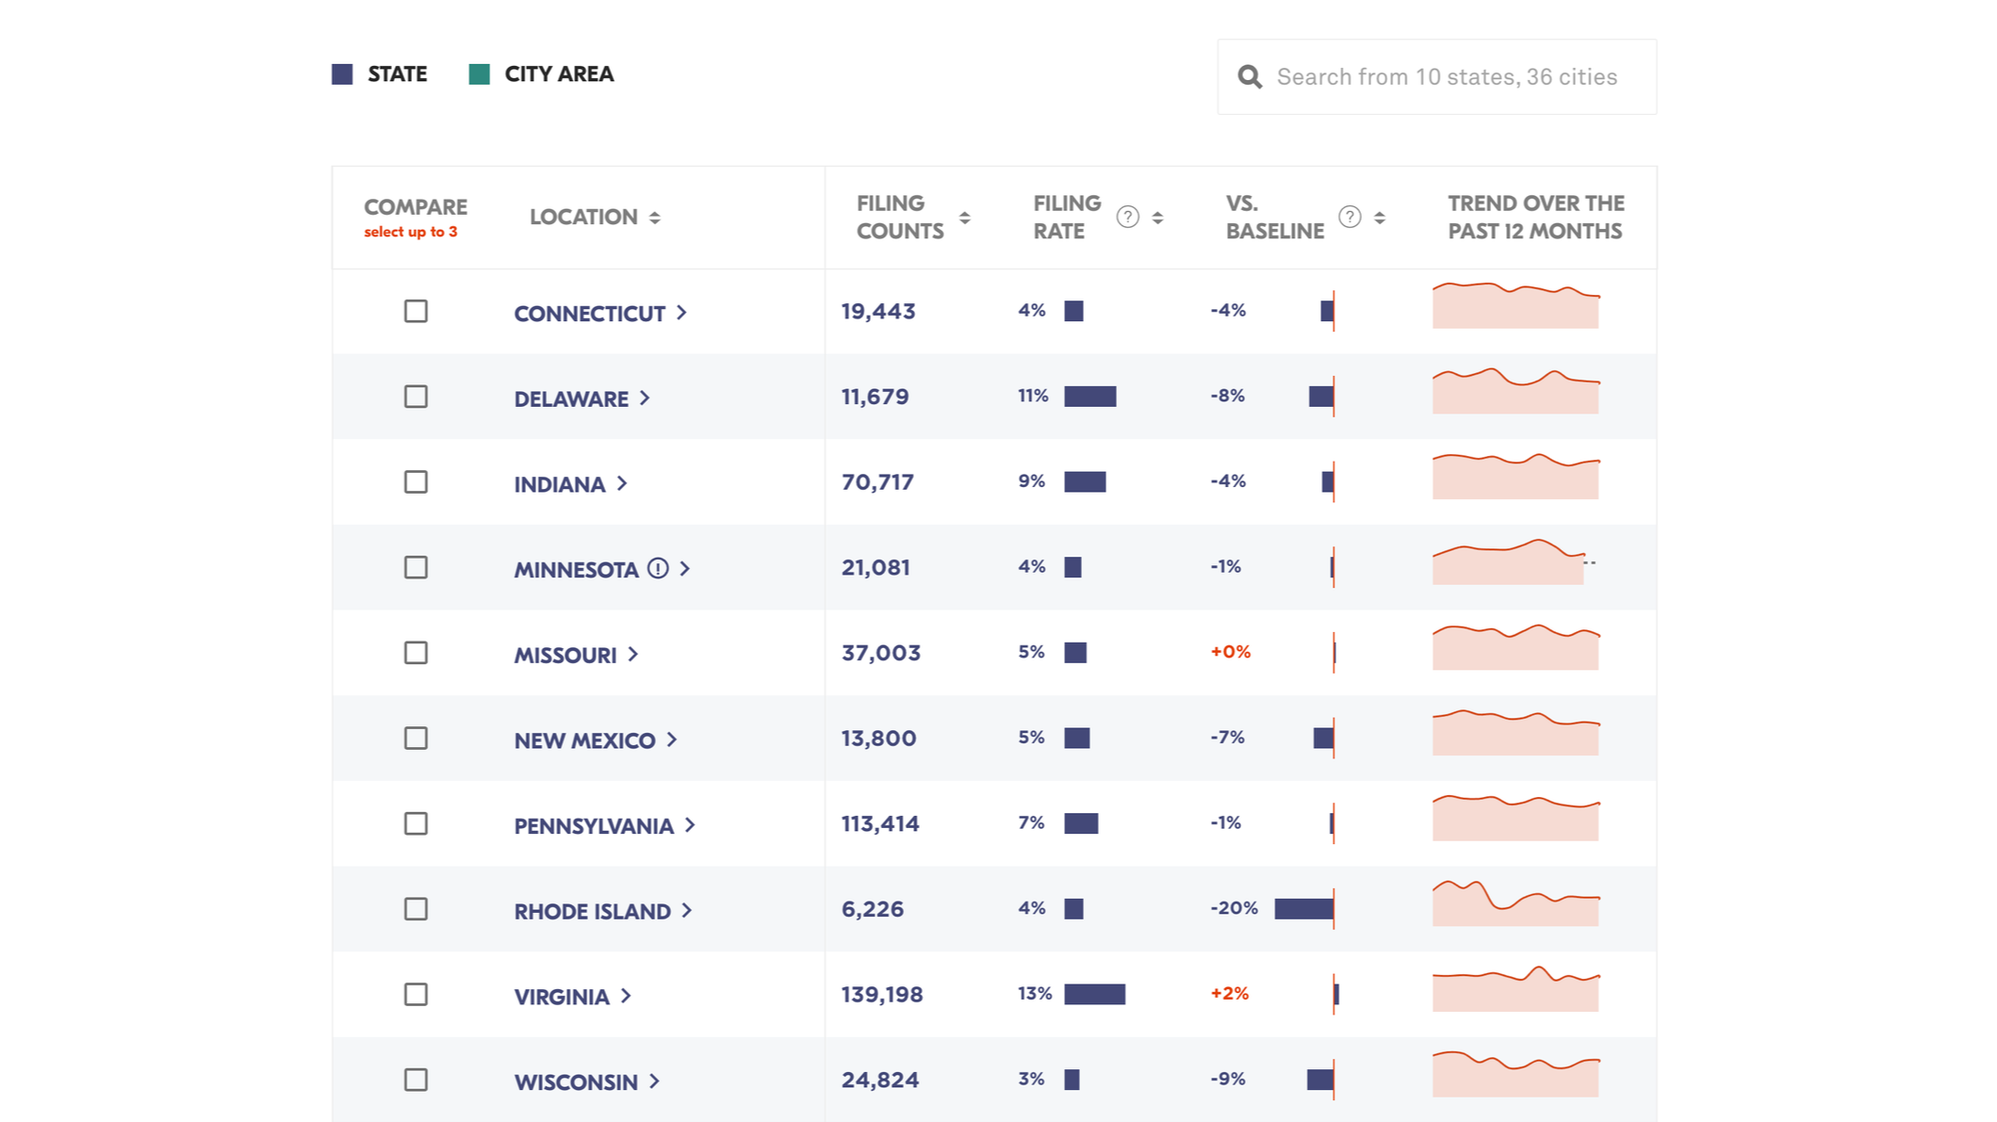Expand Pennsylvania row chevron
Viewport: 1997px width, 1122px height.
(x=690, y=825)
